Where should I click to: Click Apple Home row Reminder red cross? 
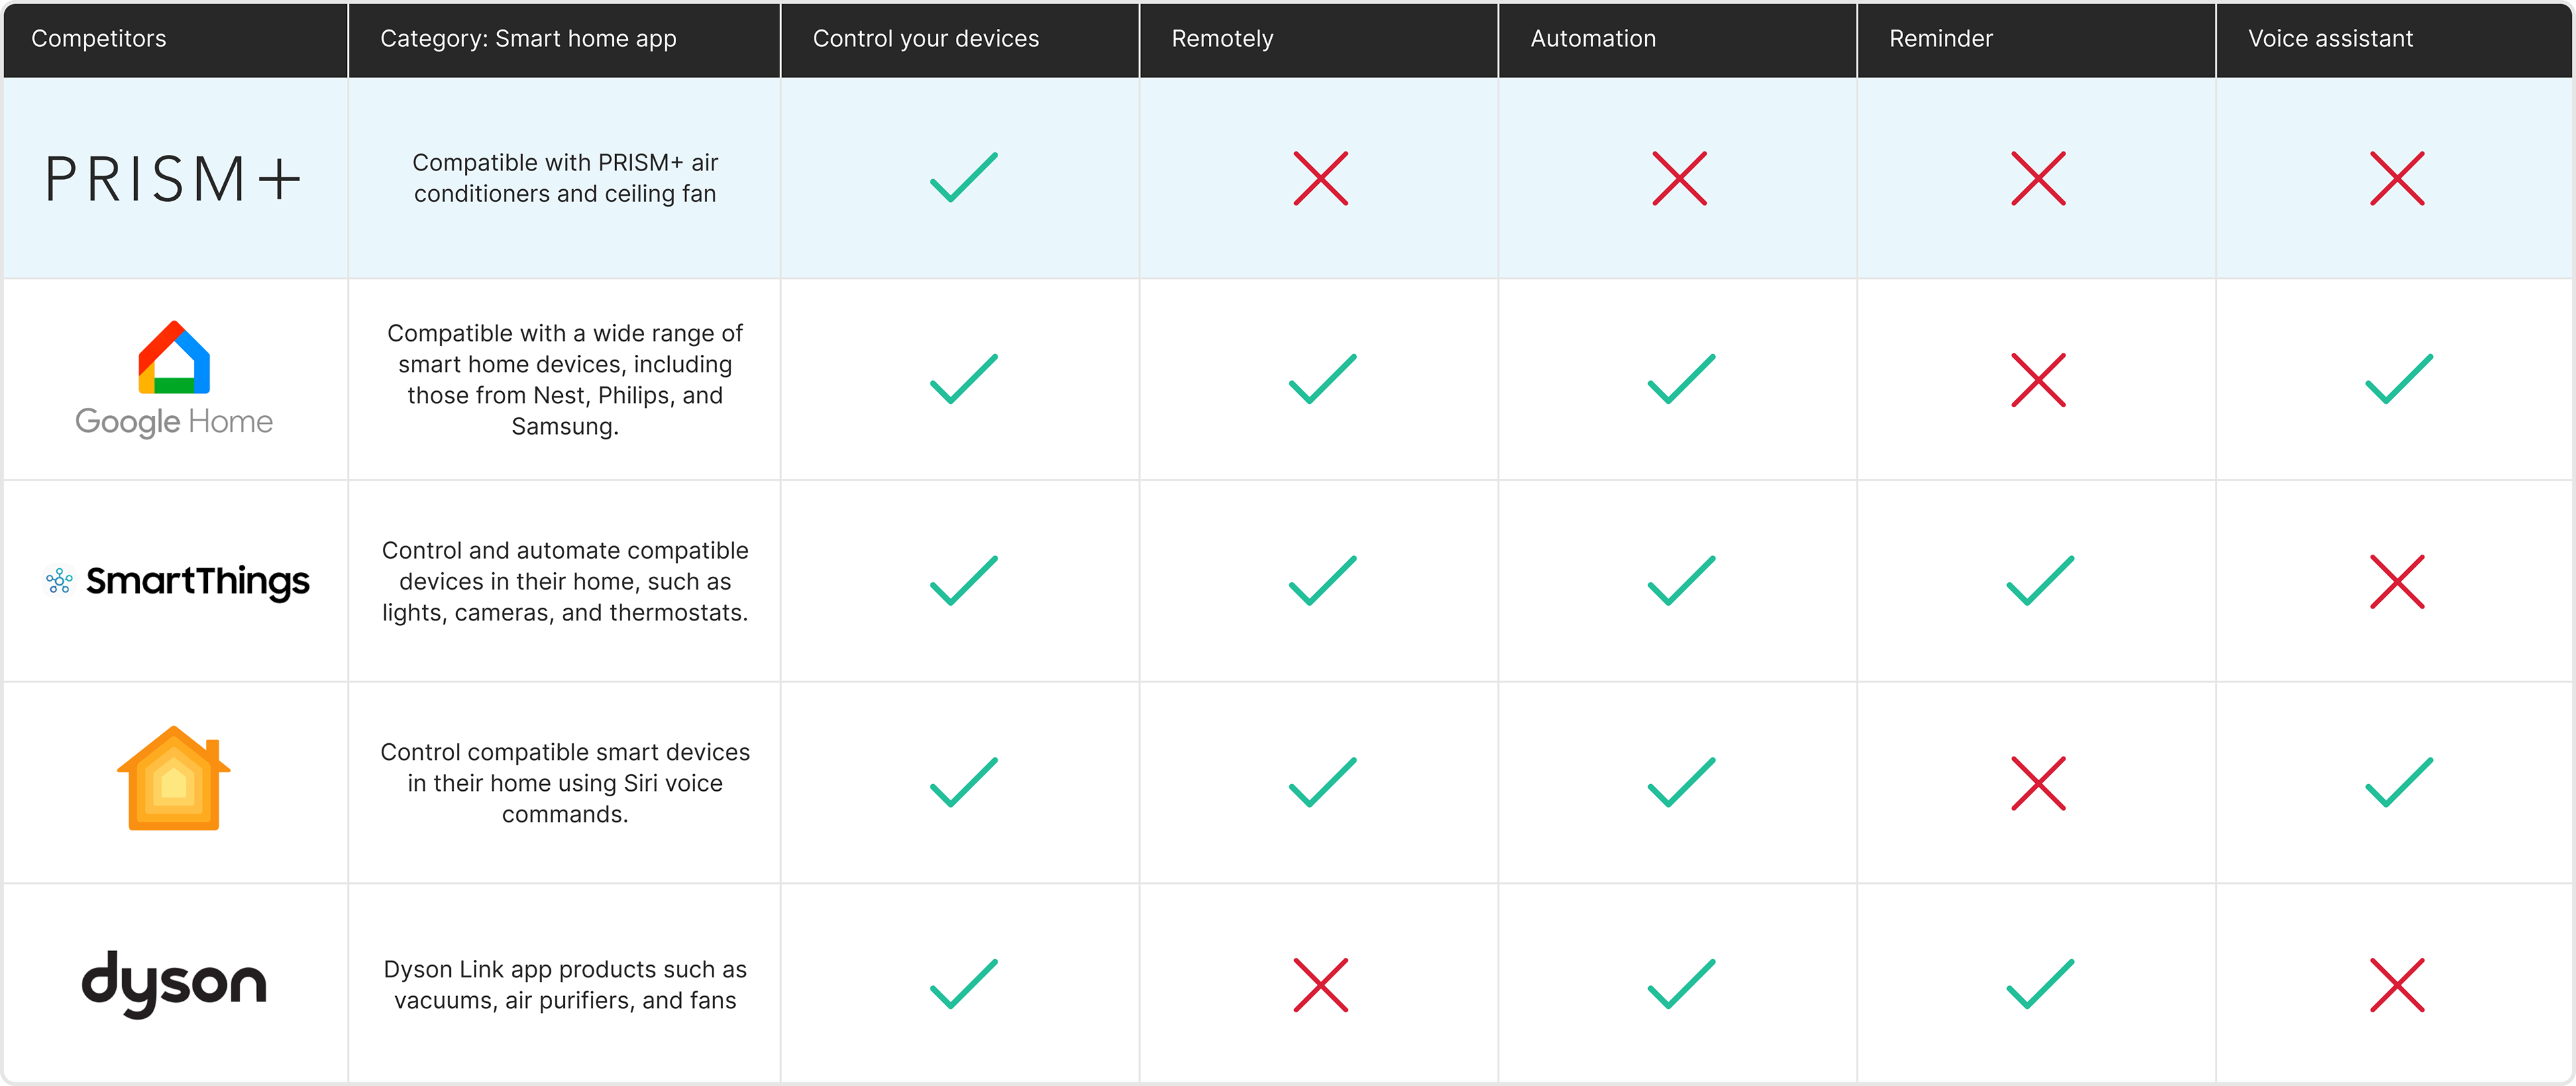pos(2038,783)
